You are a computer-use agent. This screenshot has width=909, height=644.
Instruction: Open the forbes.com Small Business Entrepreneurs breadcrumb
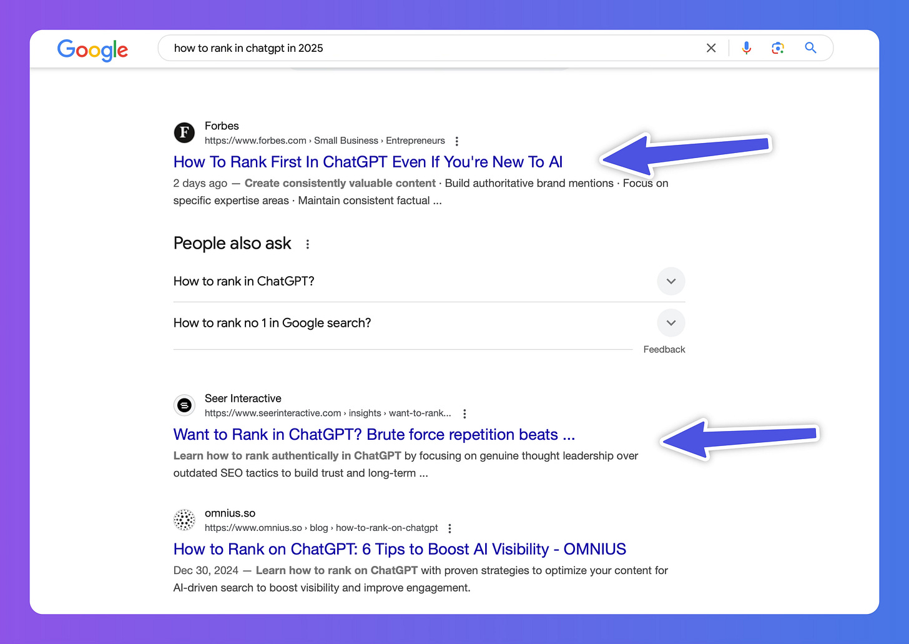[325, 141]
